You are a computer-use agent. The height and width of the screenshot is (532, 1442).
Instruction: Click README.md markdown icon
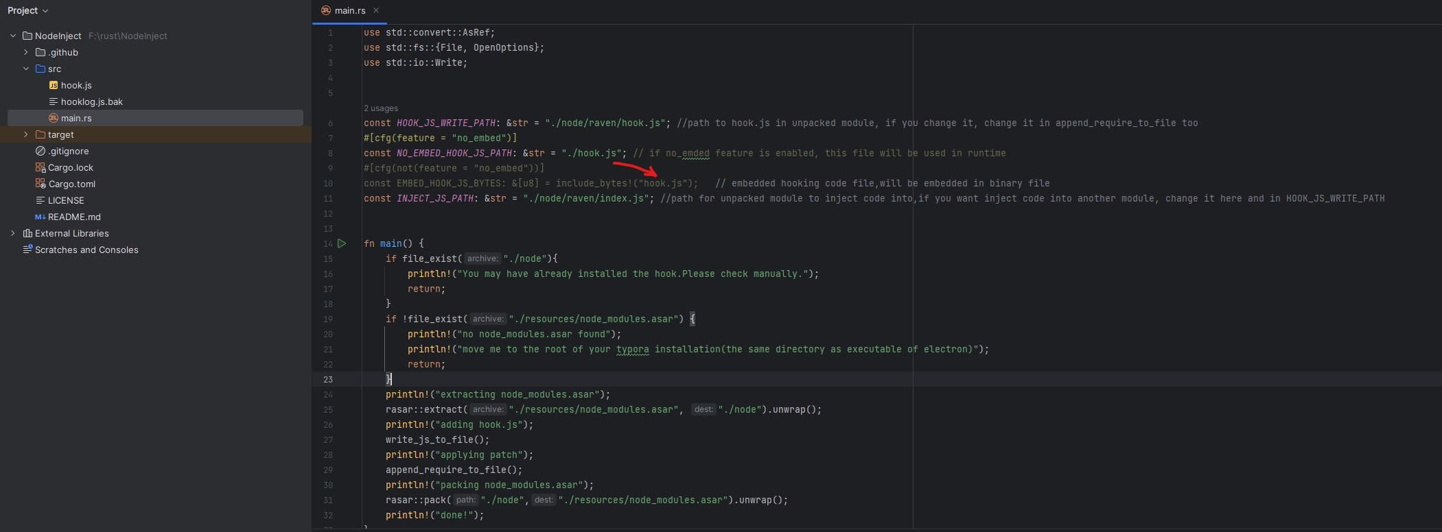(x=40, y=217)
